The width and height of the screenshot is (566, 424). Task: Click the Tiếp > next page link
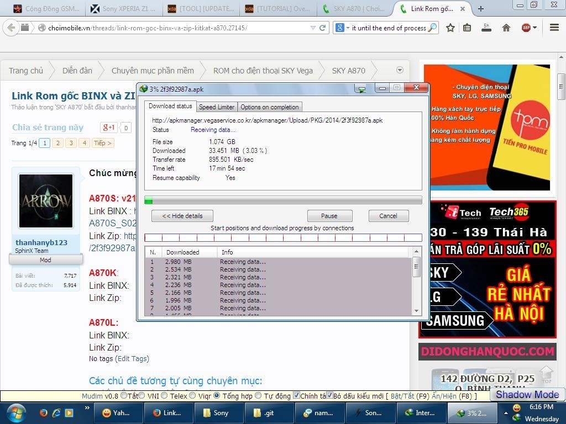[x=103, y=143]
